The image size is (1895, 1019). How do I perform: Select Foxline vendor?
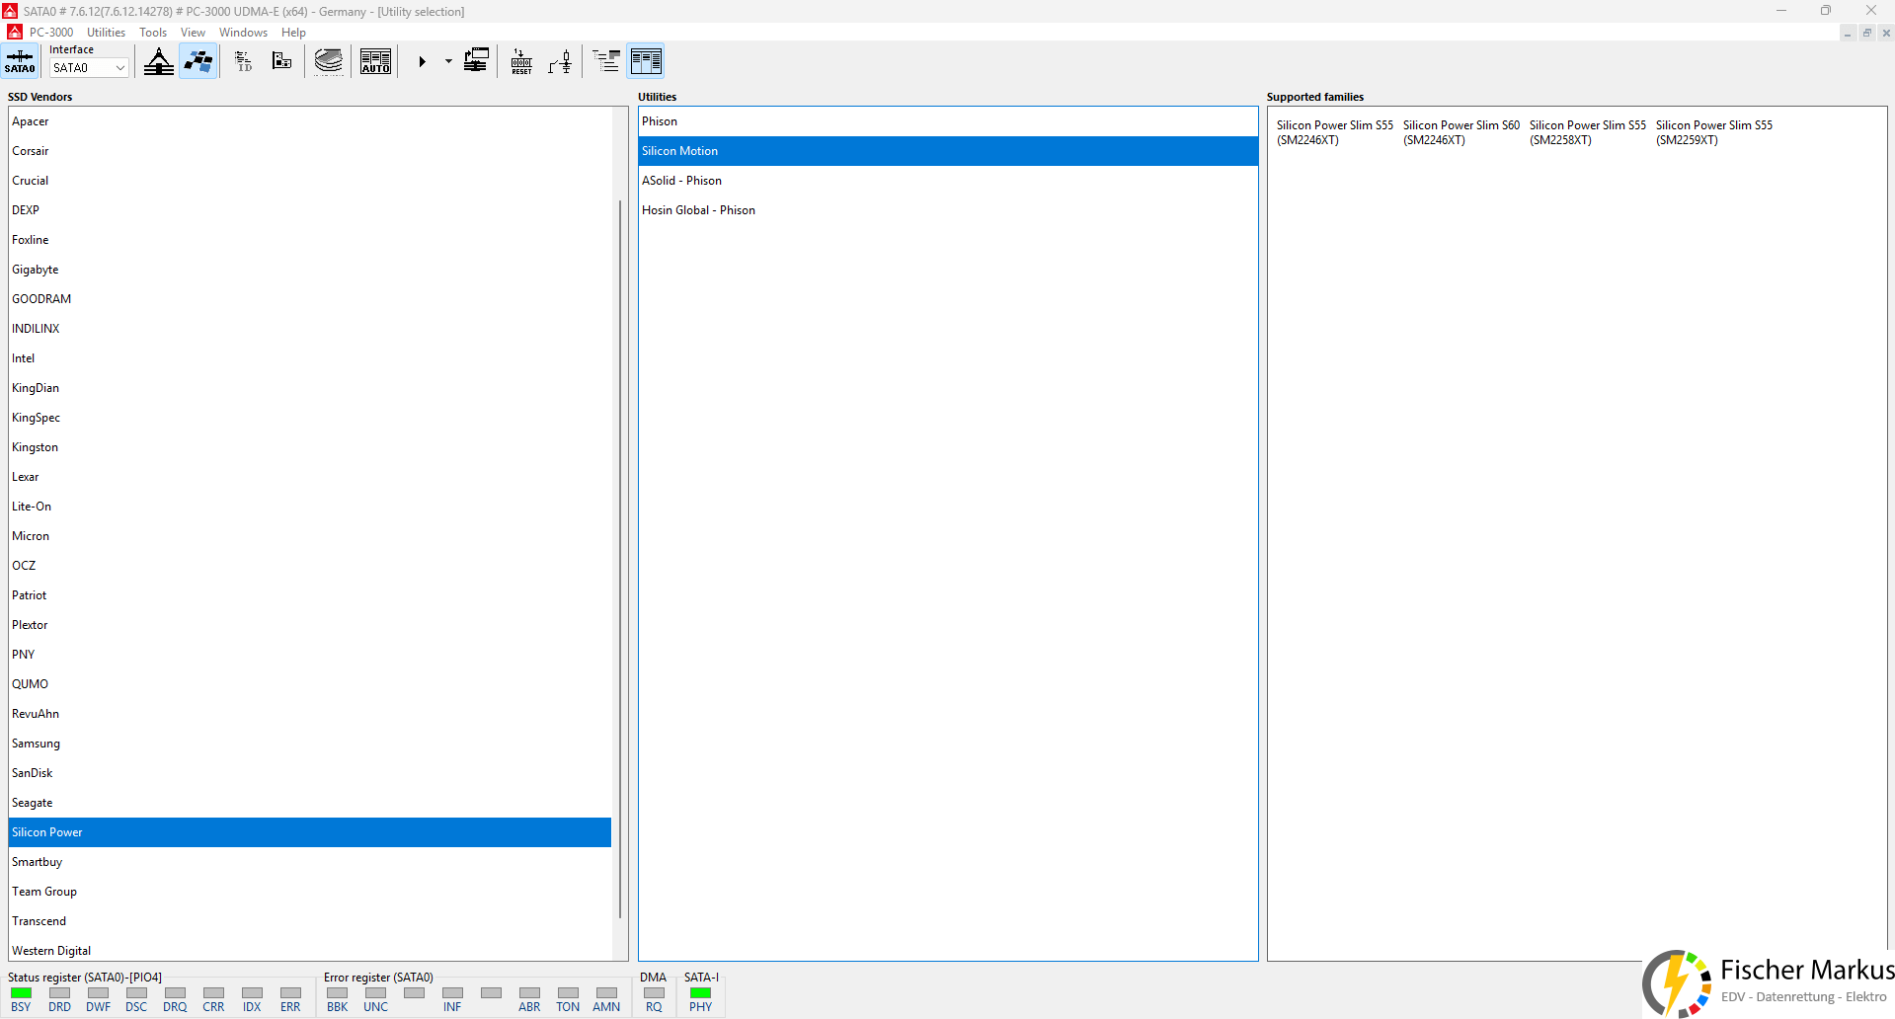pos(310,240)
